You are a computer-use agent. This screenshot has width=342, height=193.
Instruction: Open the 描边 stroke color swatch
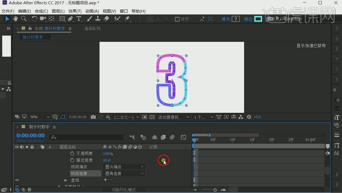pos(258,19)
